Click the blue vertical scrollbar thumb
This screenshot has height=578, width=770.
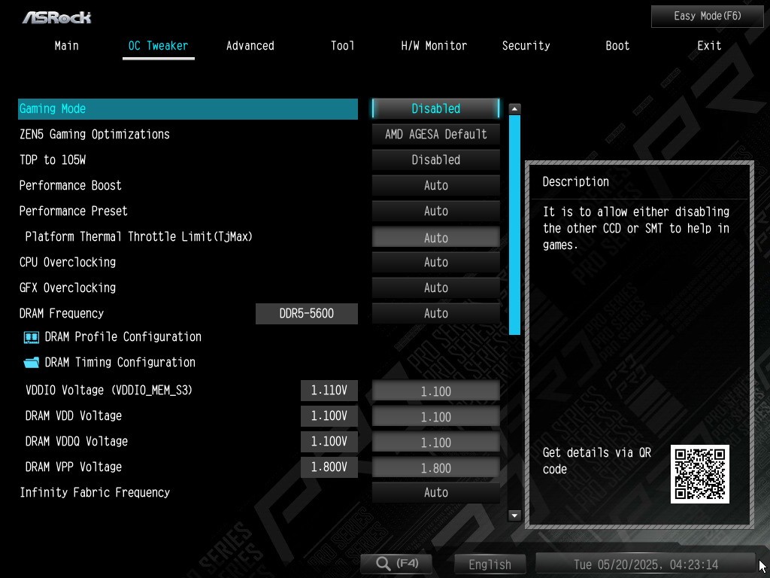[x=514, y=225]
